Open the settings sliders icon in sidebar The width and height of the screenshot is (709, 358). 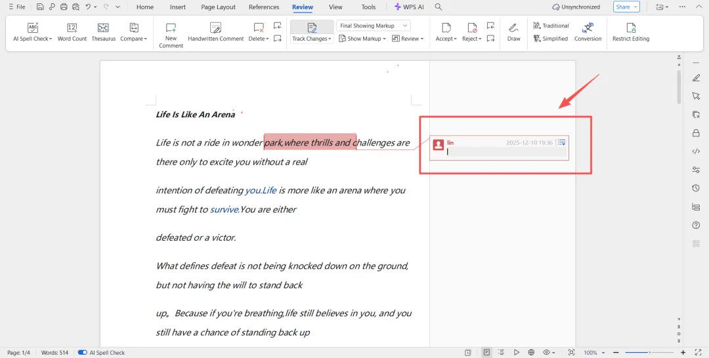(696, 170)
